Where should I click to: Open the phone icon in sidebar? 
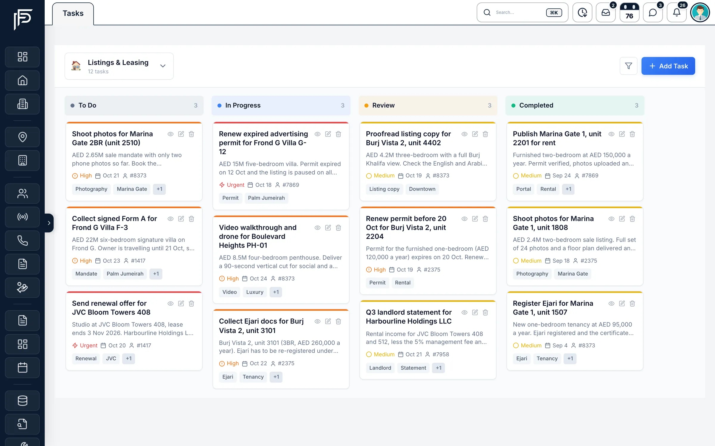(22, 240)
